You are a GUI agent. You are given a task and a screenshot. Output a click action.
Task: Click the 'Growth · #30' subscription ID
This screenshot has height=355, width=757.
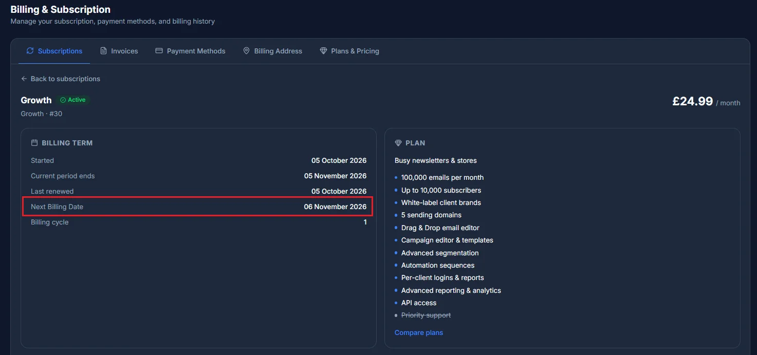point(42,114)
